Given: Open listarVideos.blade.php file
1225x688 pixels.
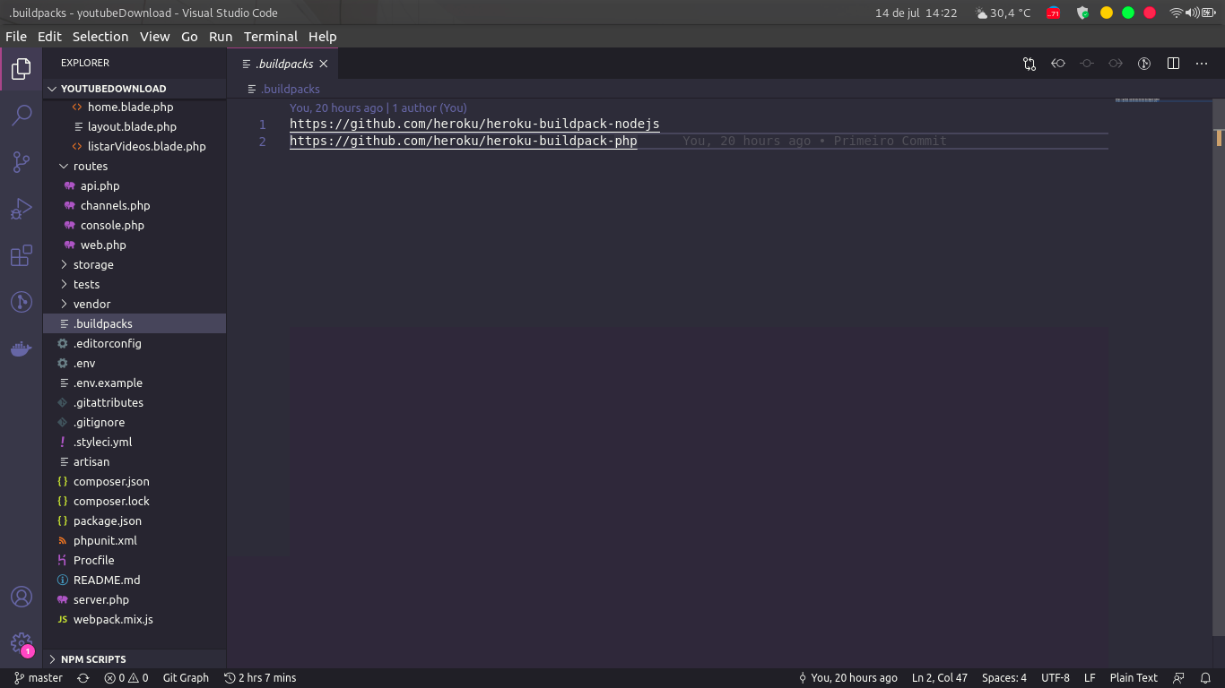Looking at the screenshot, I should click(x=135, y=146).
